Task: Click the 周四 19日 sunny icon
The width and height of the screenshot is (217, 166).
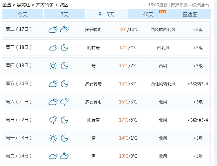Action: [53, 66]
